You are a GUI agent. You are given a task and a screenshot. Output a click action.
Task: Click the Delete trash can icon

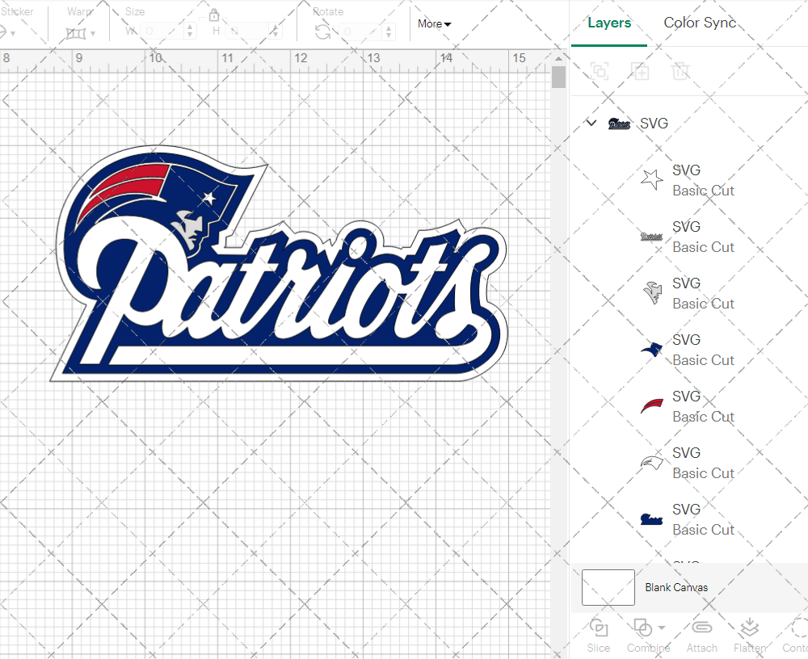680,71
